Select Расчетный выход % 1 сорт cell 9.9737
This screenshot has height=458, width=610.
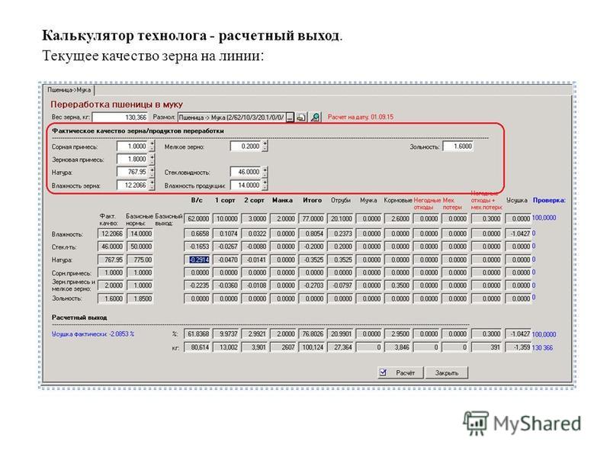[226, 334]
